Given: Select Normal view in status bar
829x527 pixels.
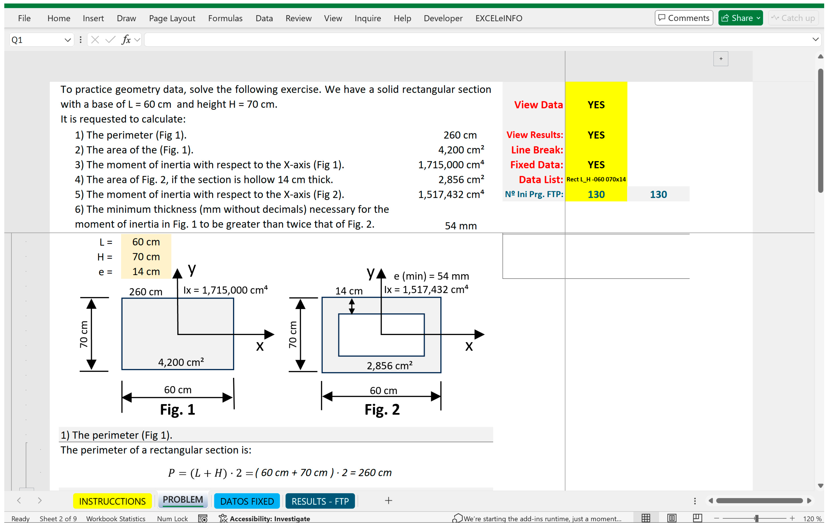Looking at the screenshot, I should tap(646, 518).
